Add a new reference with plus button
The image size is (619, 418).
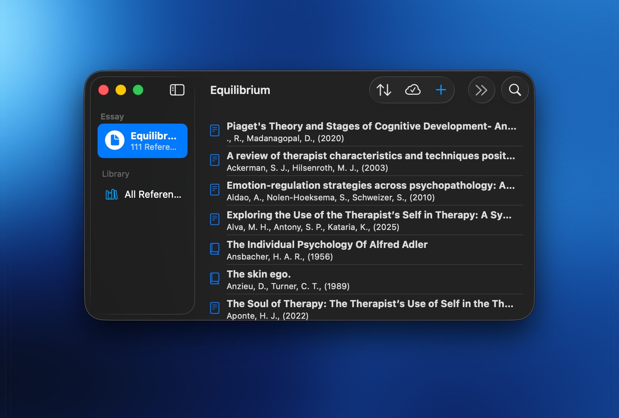pos(441,90)
